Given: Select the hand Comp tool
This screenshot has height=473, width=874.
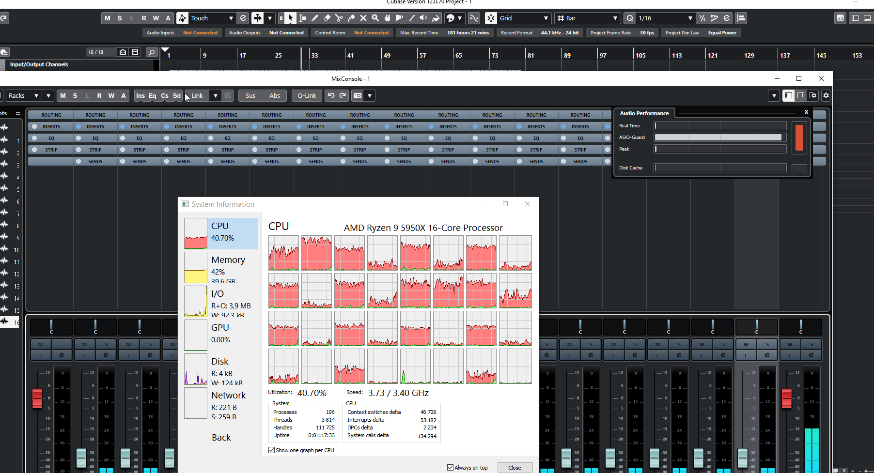Looking at the screenshot, I should 388,18.
